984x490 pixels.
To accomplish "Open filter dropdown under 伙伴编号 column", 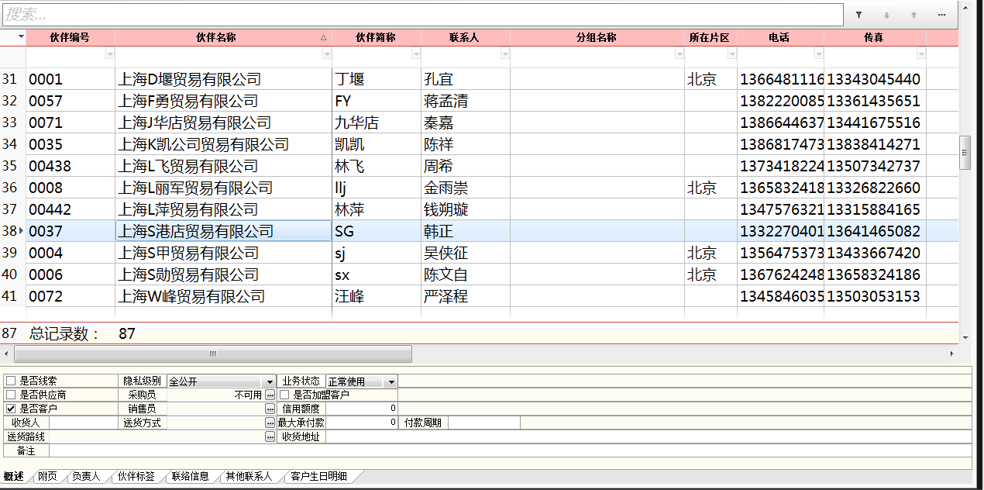I will click(x=109, y=54).
